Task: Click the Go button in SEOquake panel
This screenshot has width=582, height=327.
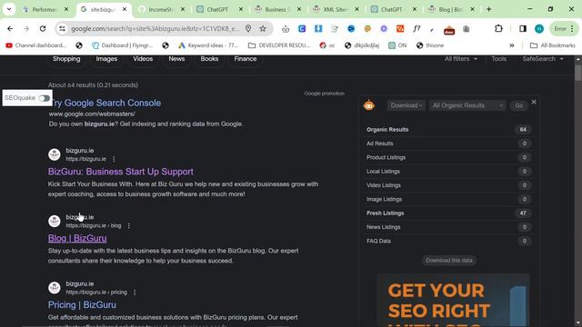Action: [519, 105]
